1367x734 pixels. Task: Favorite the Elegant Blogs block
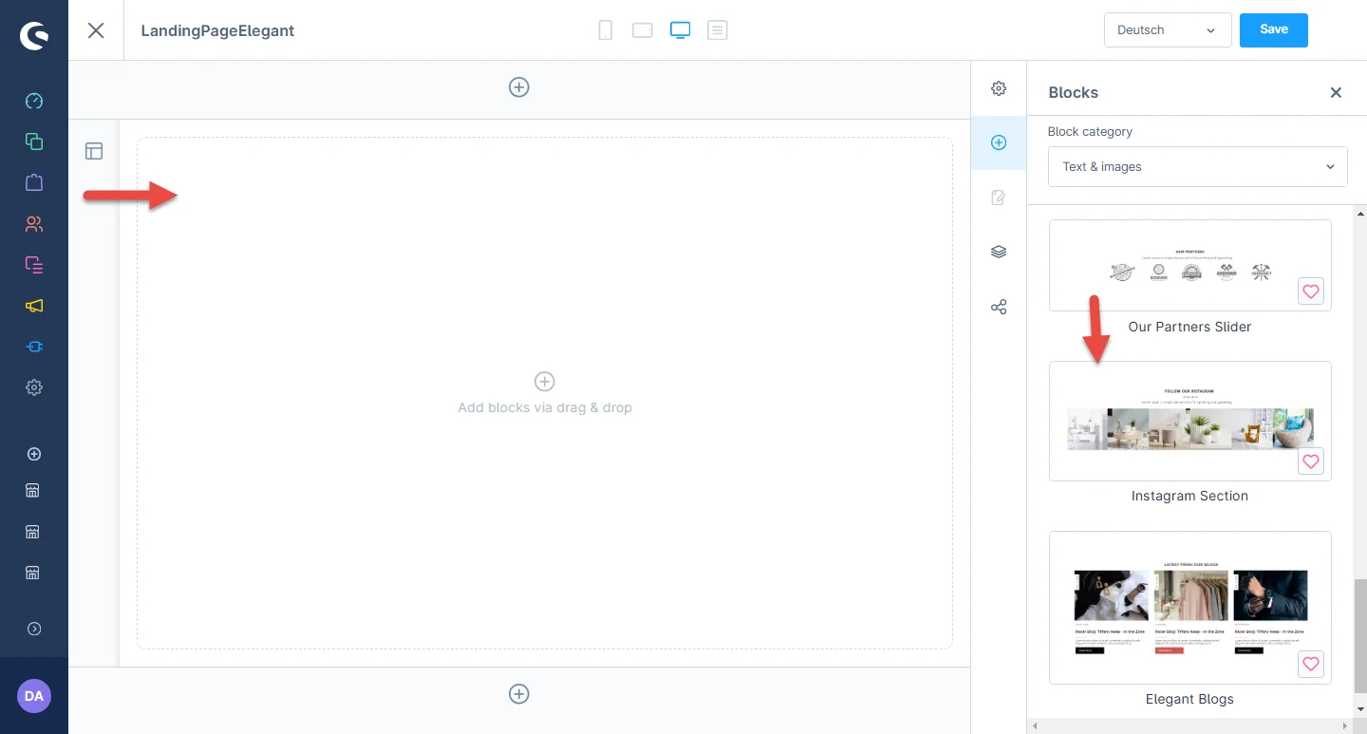coord(1310,665)
